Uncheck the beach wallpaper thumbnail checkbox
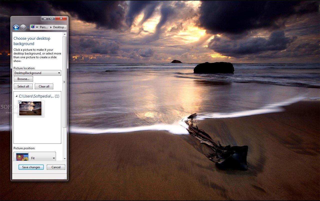The height and width of the screenshot is (201, 320). coord(20,102)
